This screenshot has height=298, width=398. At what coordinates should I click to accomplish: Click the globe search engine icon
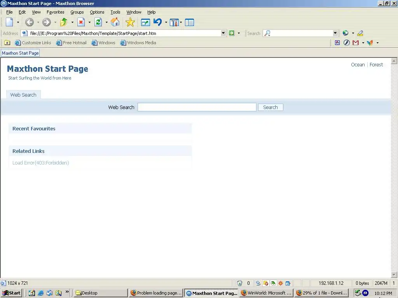point(346,33)
